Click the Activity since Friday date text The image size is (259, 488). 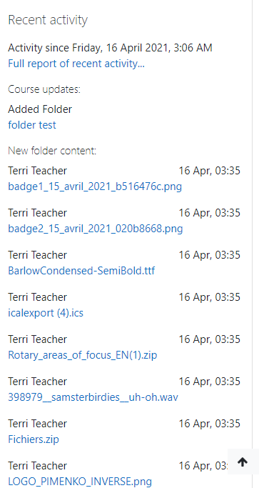110,48
